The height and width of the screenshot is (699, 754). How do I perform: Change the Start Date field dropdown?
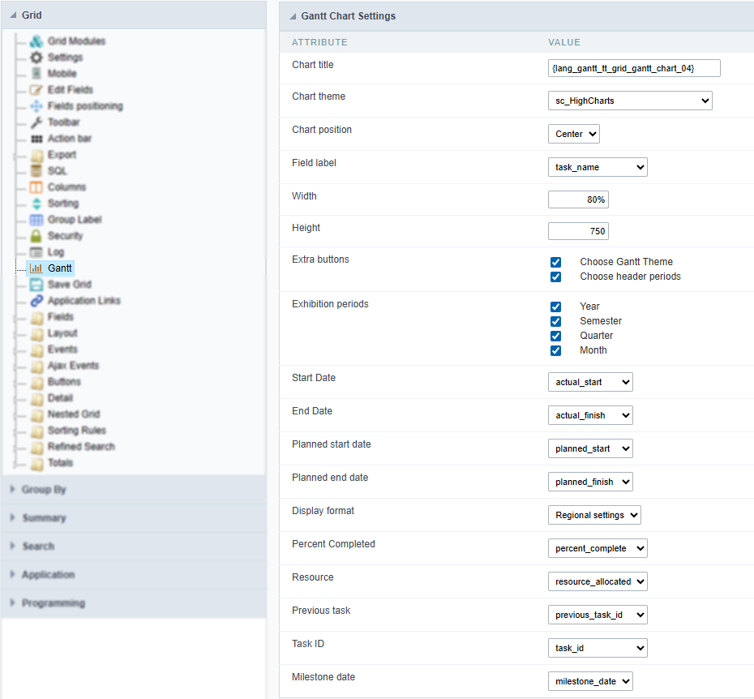(x=590, y=382)
